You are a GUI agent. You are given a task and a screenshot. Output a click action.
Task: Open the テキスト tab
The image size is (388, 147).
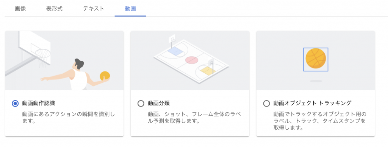(94, 9)
